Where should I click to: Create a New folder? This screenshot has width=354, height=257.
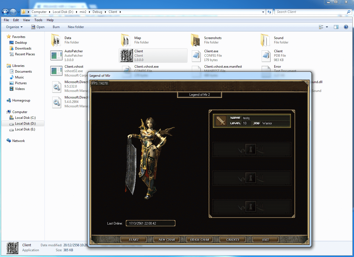tap(76, 27)
